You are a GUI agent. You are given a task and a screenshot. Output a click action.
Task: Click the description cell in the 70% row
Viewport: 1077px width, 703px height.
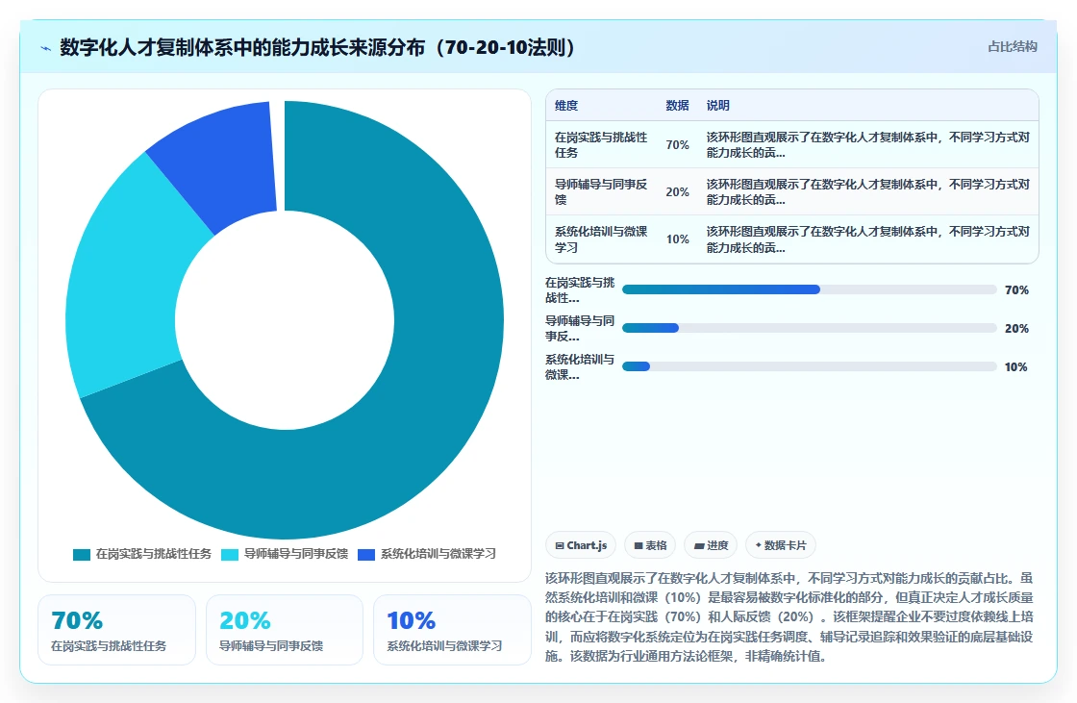868,145
